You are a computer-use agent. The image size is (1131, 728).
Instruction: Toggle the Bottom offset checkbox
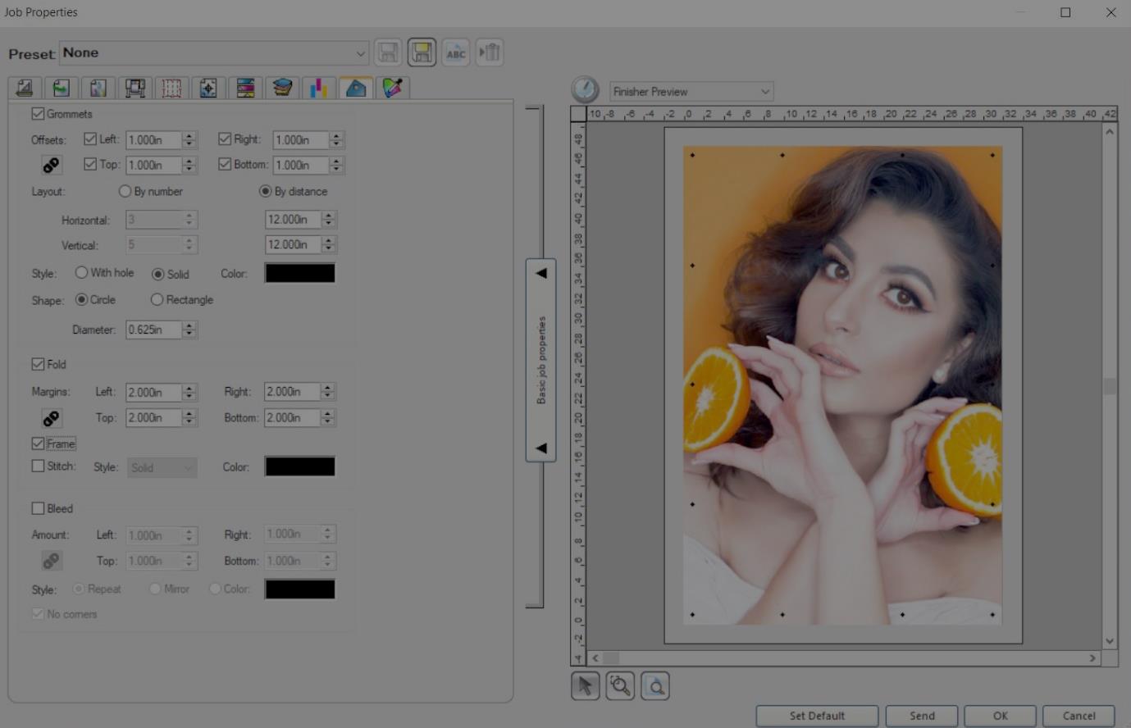[x=225, y=164]
